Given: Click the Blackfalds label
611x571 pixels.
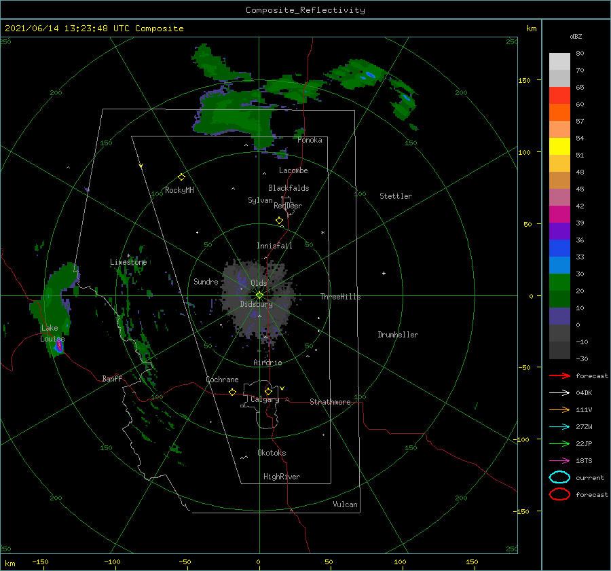Looking at the screenshot, I should (289, 188).
